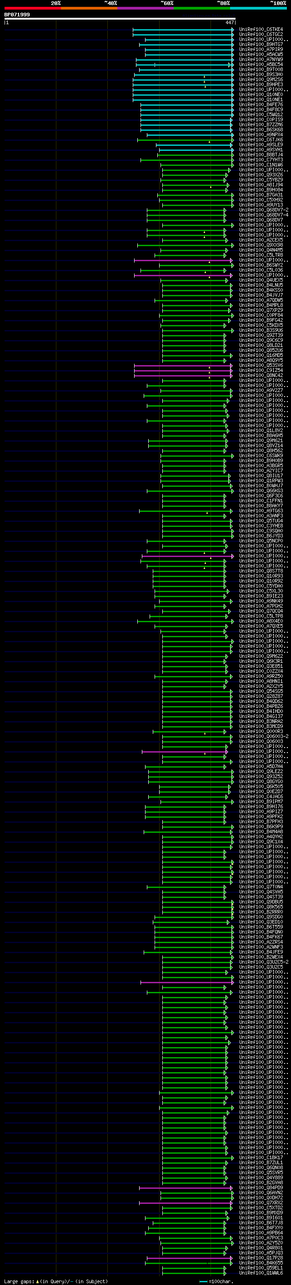Screen dimensions: 291x1285
Task: Select UniRef100_Q9M2S6 entry
Action: [261, 79]
